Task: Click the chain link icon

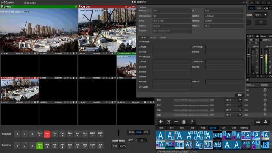Action: (192, 122)
